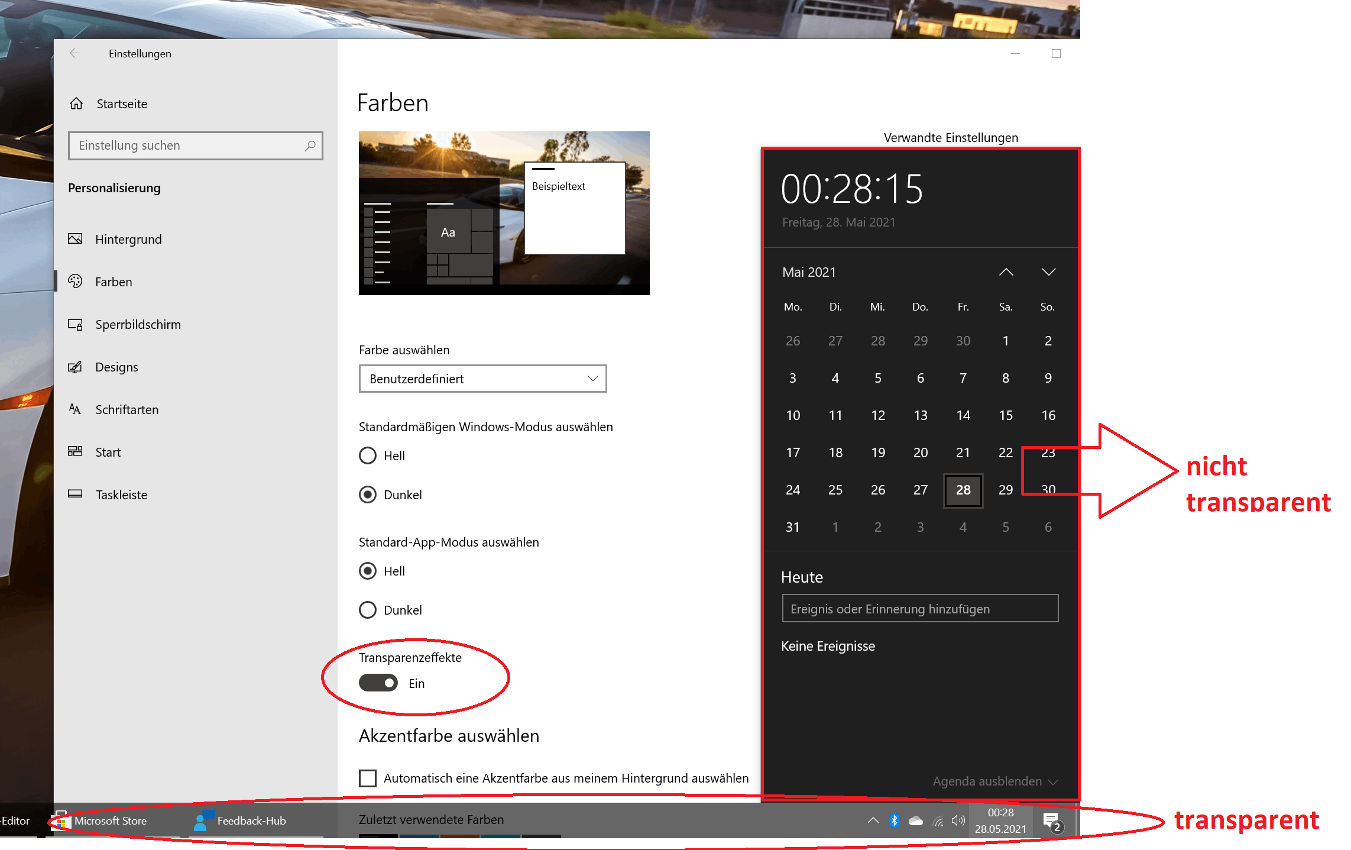Click the search magnifier icon
The width and height of the screenshot is (1351, 850).
pyautogui.click(x=310, y=146)
